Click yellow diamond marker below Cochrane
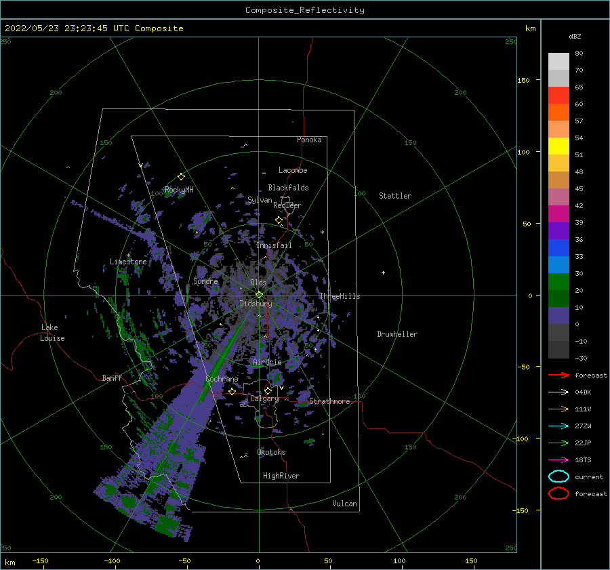Image resolution: width=610 pixels, height=570 pixels. pos(232,391)
